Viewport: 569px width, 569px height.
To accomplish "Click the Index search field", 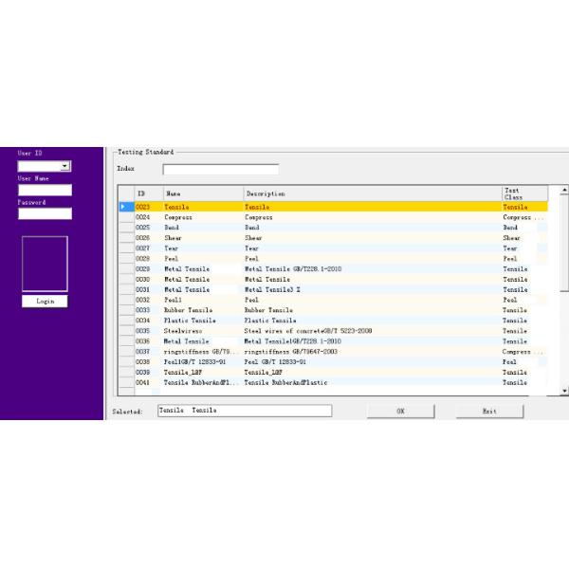I will (x=220, y=170).
